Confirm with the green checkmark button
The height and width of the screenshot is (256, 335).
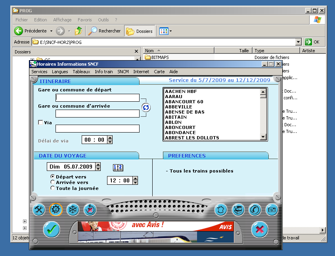52,229
